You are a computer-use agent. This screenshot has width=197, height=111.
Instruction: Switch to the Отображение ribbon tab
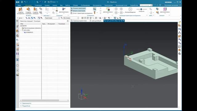[85, 5]
